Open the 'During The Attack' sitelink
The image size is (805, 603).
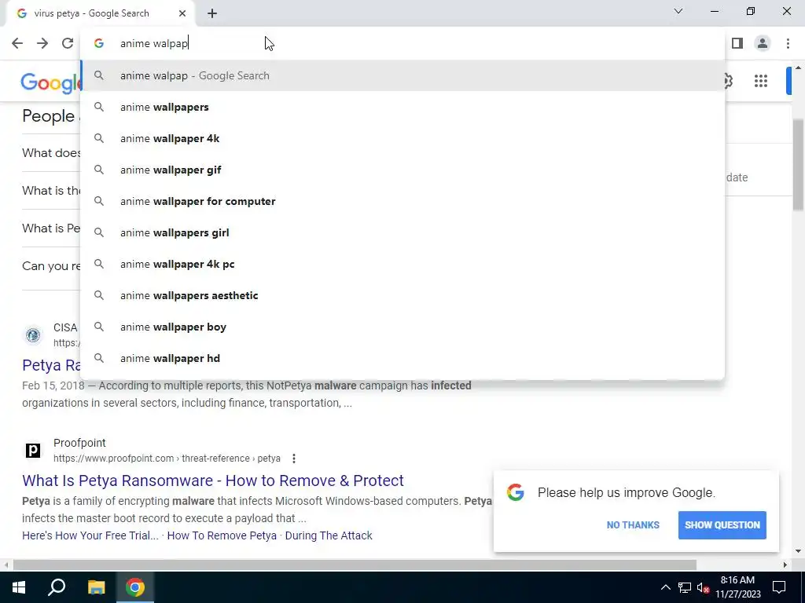[x=329, y=535]
